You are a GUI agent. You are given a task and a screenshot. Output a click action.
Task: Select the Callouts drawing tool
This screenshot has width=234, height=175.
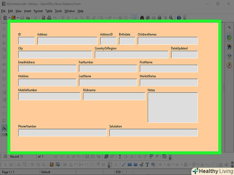point(153,164)
